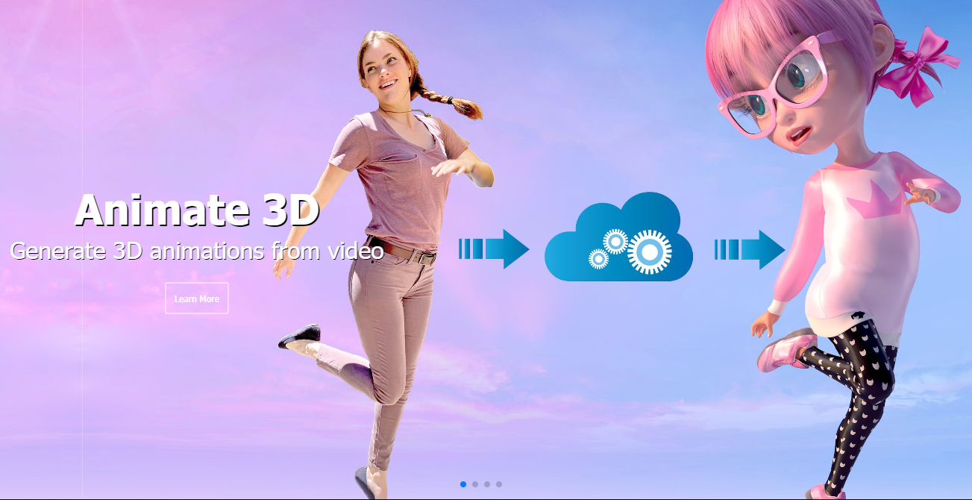Go to the second carousel slide dot
Screen dimensions: 972x500
pyautogui.click(x=475, y=484)
